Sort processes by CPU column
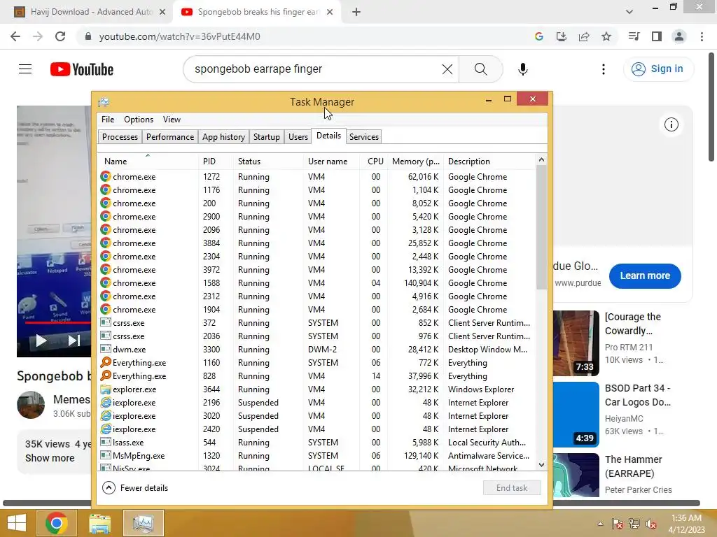 click(x=375, y=162)
